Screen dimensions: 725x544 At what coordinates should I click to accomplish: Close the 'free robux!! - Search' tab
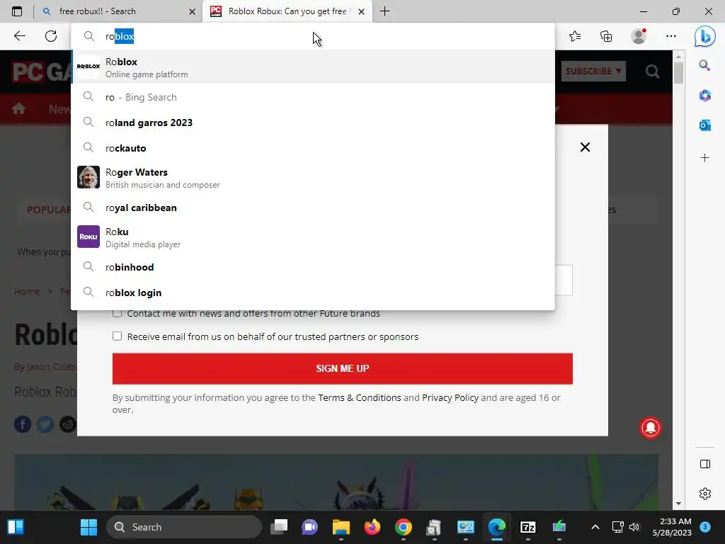click(193, 11)
